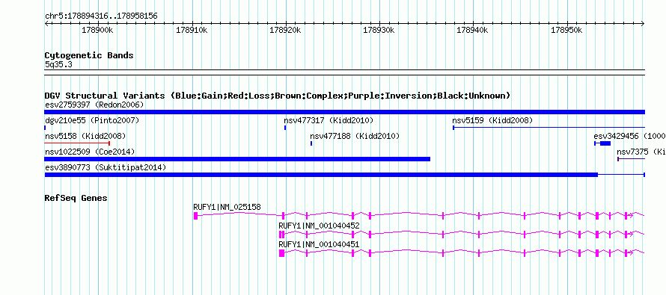Image resolution: width=666 pixels, height=295 pixels.
Task: Click the 178900k ruler tick label
Action: click(x=98, y=30)
